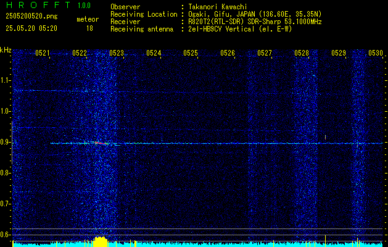Click the 0526 time marker
The image size is (388, 247).
pos(228,53)
